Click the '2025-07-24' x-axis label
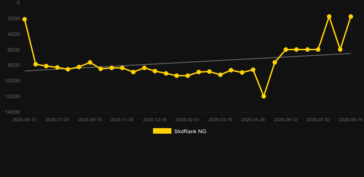364x177 pixels. (x=57, y=120)
